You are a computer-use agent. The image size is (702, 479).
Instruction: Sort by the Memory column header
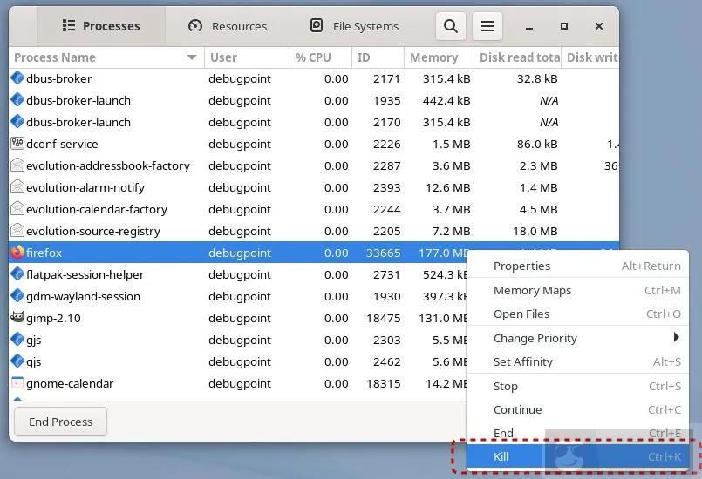(433, 57)
